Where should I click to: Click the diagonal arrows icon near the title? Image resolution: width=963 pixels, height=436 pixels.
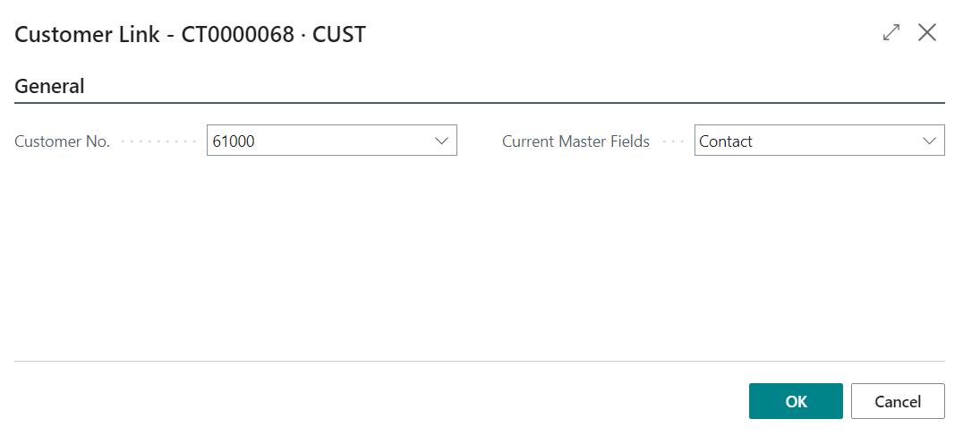[x=891, y=33]
